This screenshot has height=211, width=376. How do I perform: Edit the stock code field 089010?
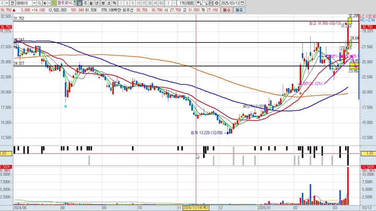click(24, 3)
